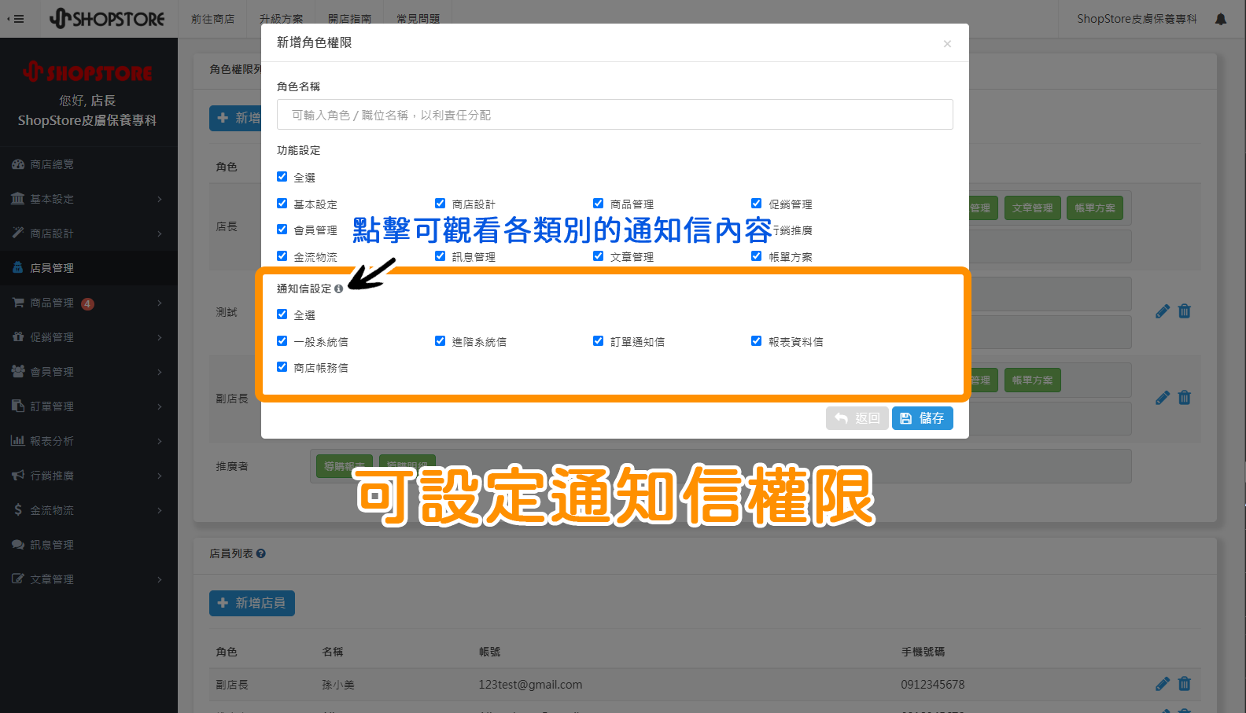The height and width of the screenshot is (713, 1246).
Task: Expand 行銷推廣 in sidebar
Action: (x=89, y=476)
